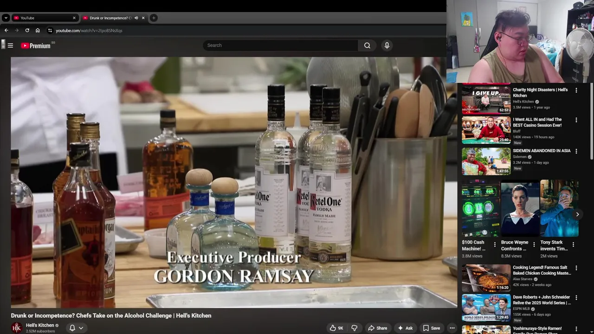Focus the YouTube Search field
This screenshot has height=334, width=594.
280,45
